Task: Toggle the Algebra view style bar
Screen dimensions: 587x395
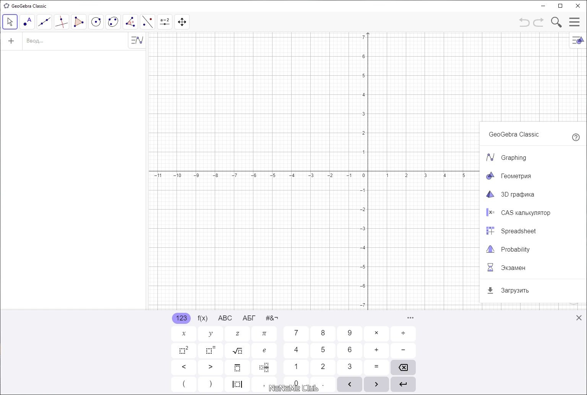Action: 137,40
